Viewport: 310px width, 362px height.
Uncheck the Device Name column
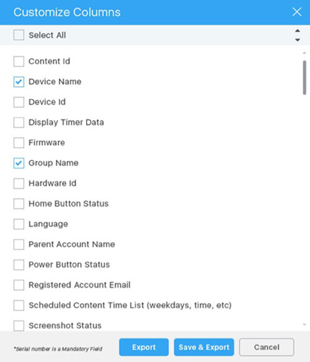pyautogui.click(x=19, y=82)
